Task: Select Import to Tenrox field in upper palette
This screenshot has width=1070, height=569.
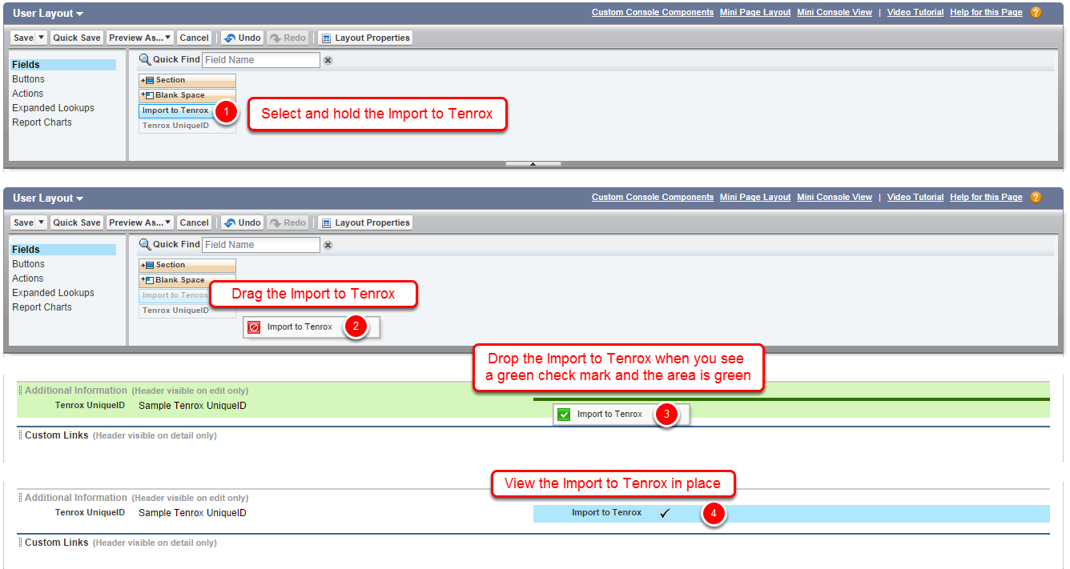Action: [187, 111]
